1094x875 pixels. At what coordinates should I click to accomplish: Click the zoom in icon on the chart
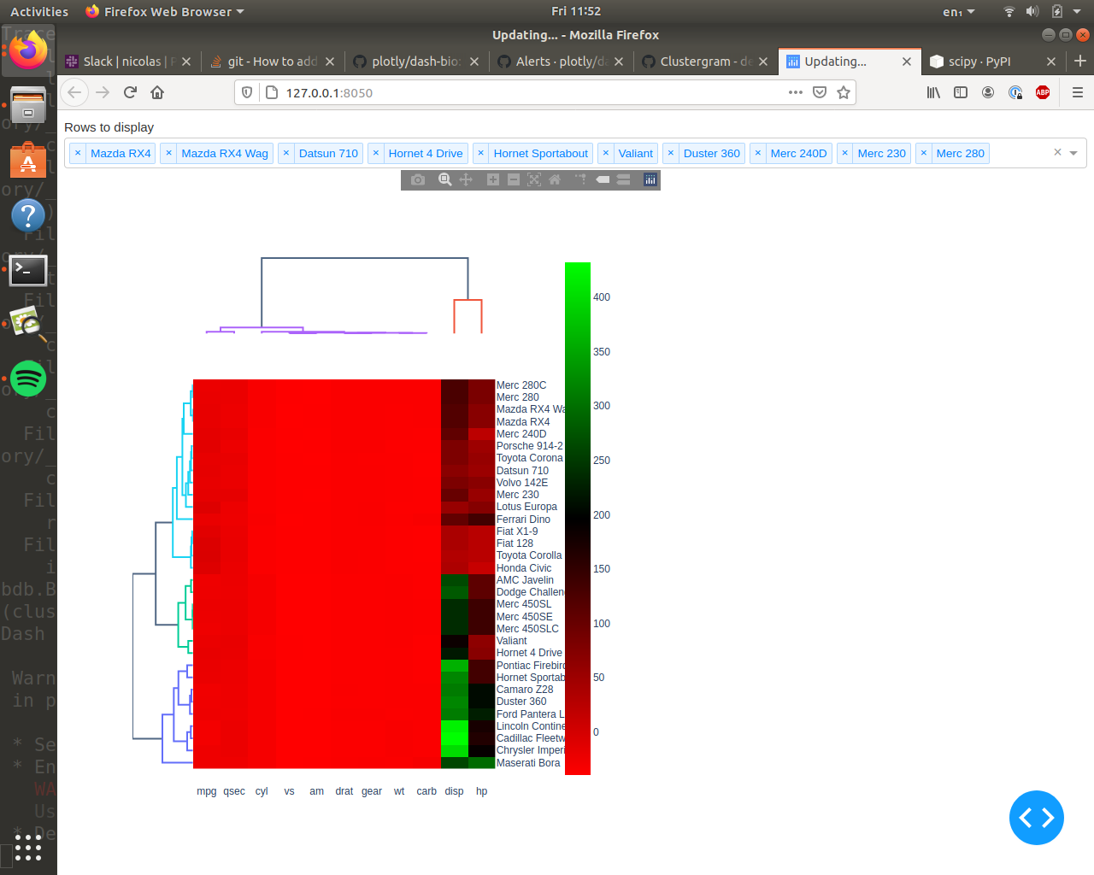point(492,179)
